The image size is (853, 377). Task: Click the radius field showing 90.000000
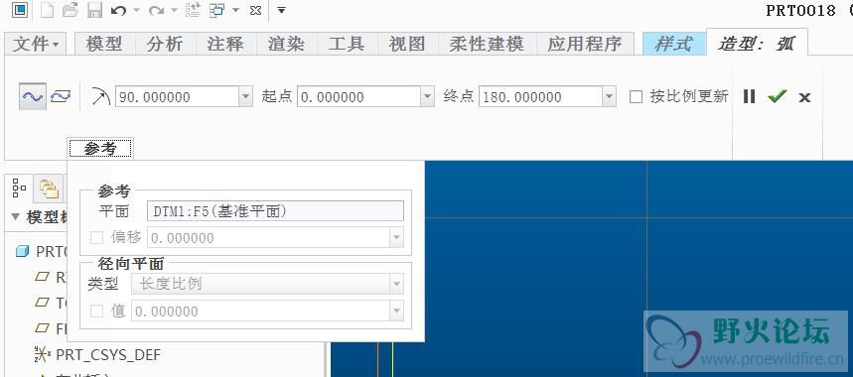click(178, 96)
